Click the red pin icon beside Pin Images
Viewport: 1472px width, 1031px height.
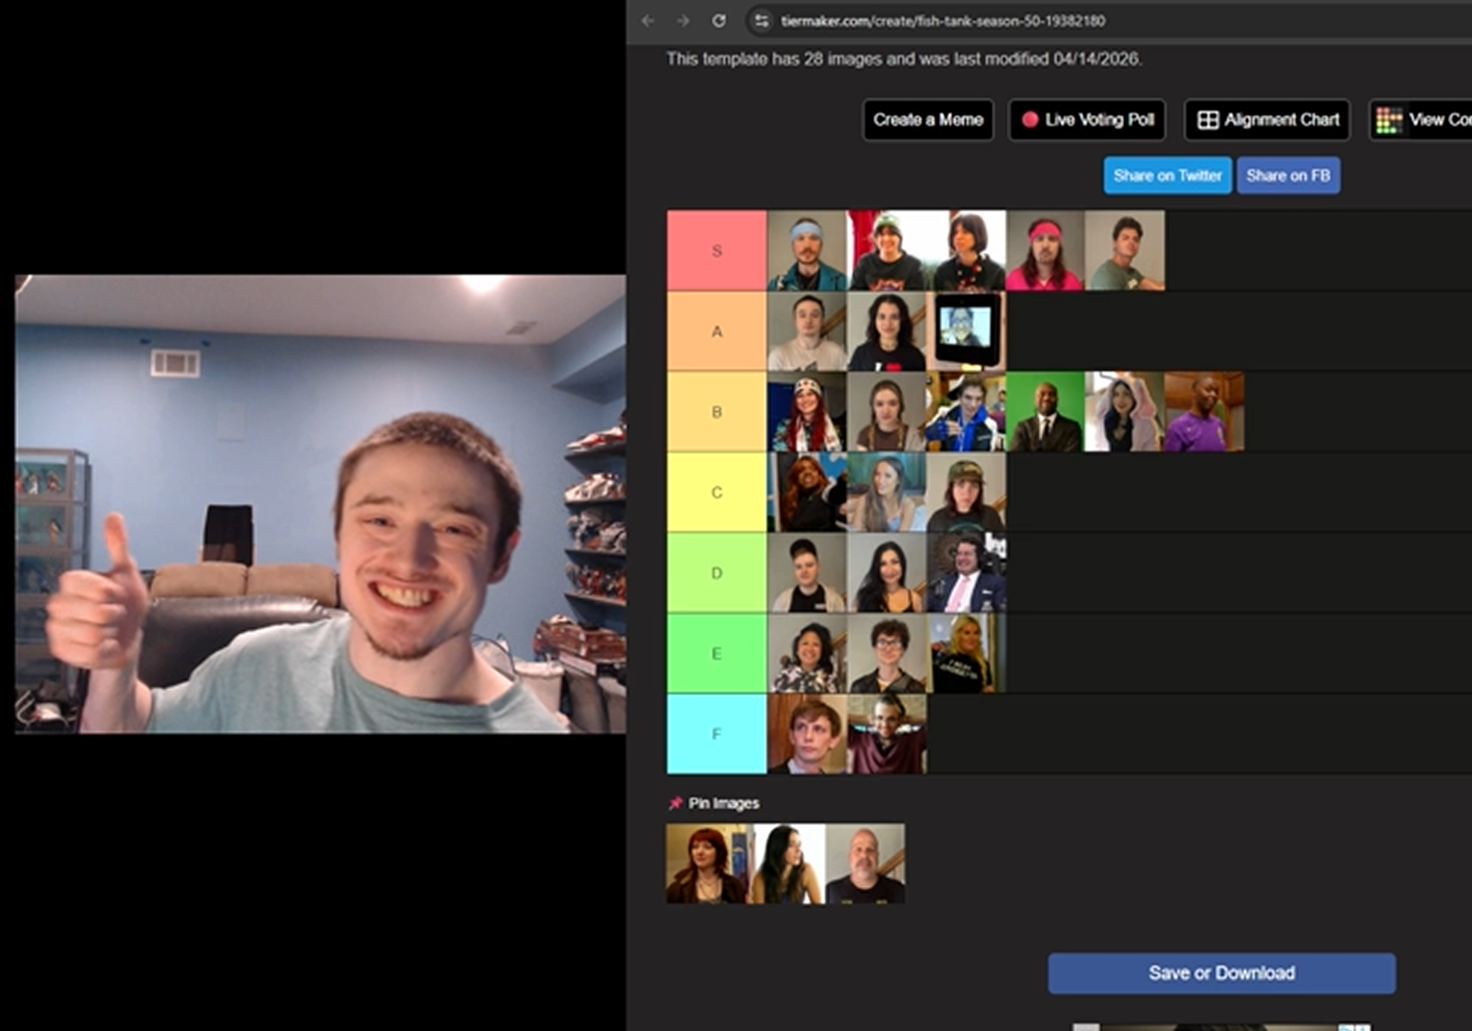coord(675,803)
